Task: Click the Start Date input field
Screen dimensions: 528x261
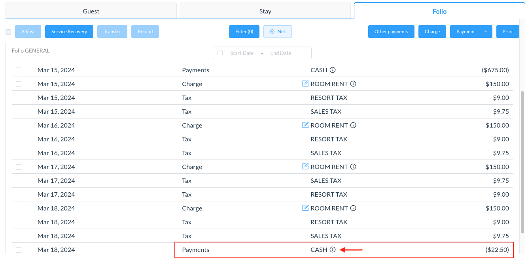Action: (x=242, y=53)
